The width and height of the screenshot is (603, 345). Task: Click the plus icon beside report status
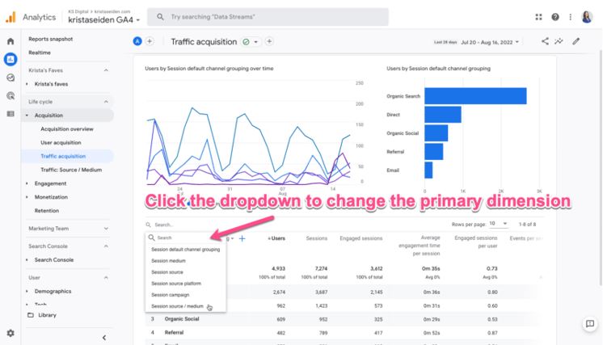[x=269, y=41]
